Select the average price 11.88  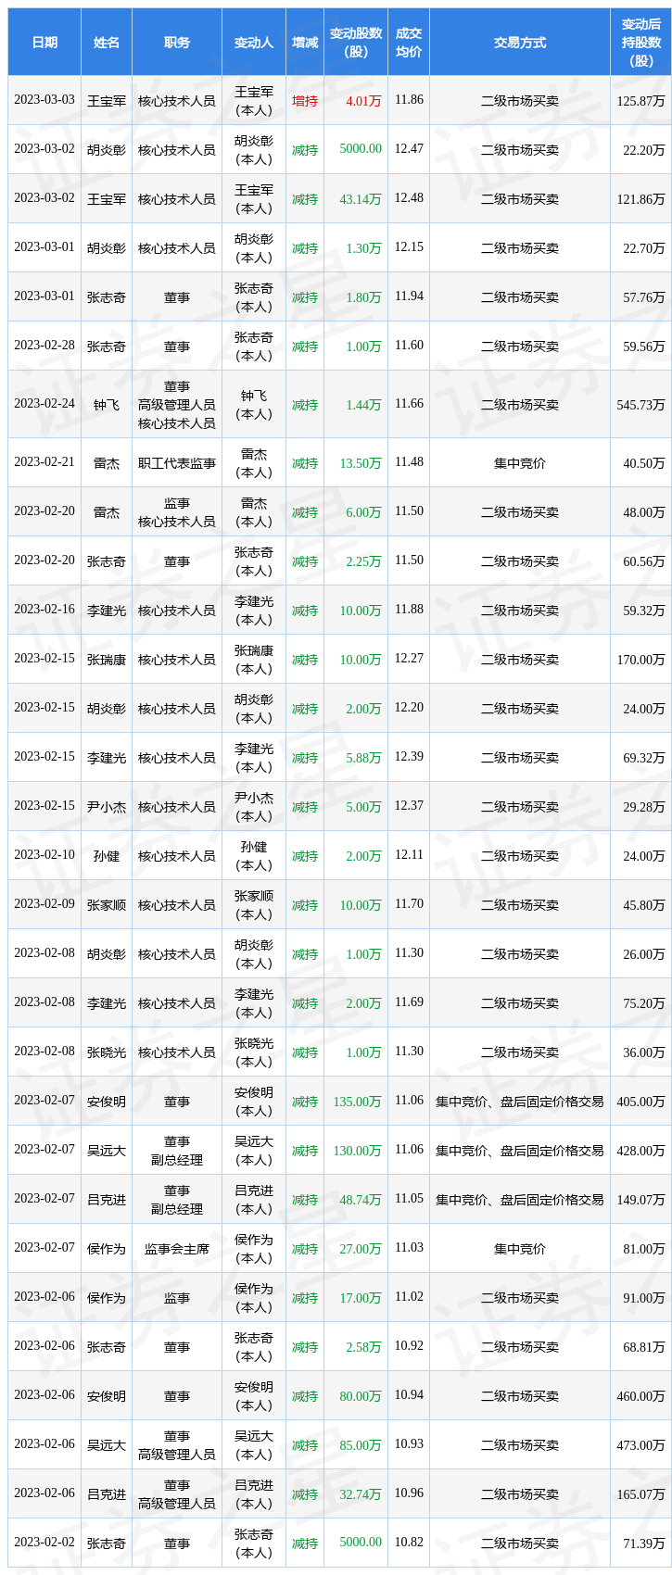(409, 610)
